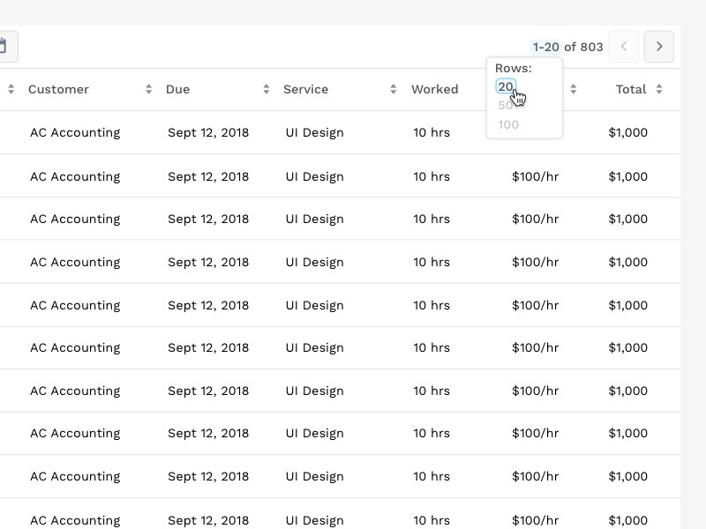Click the $100/hr rate in second row
The image size is (706, 529).
(x=535, y=176)
